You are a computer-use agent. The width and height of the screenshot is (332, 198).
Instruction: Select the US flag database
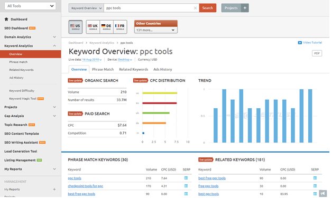click(76, 27)
